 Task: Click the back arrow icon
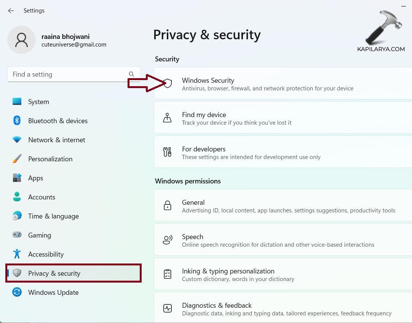(x=11, y=11)
